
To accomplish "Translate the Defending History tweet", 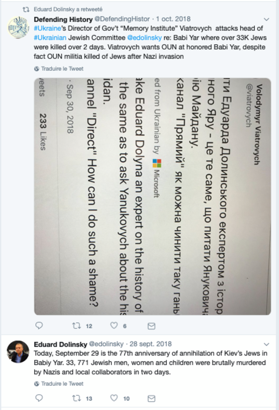I will pos(62,69).
